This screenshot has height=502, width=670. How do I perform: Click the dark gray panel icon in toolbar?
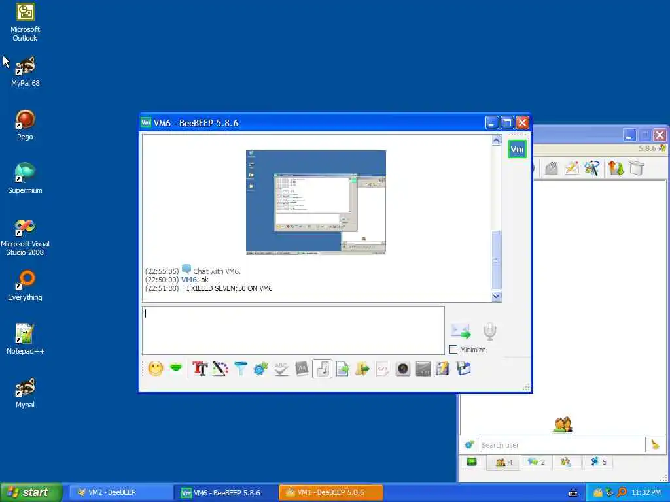click(x=423, y=369)
